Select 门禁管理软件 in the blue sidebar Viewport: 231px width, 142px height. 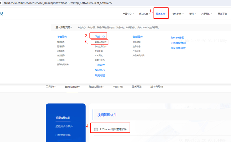click(x=63, y=135)
